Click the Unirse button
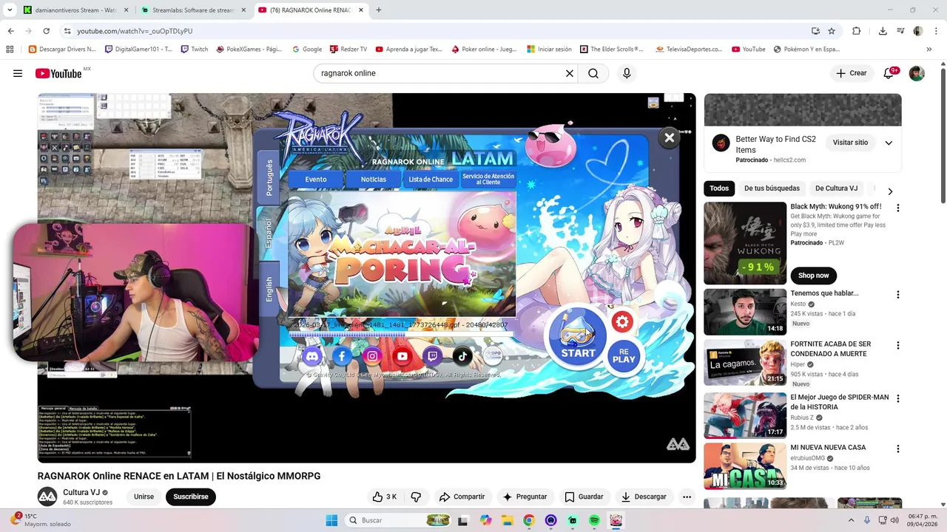 [144, 497]
